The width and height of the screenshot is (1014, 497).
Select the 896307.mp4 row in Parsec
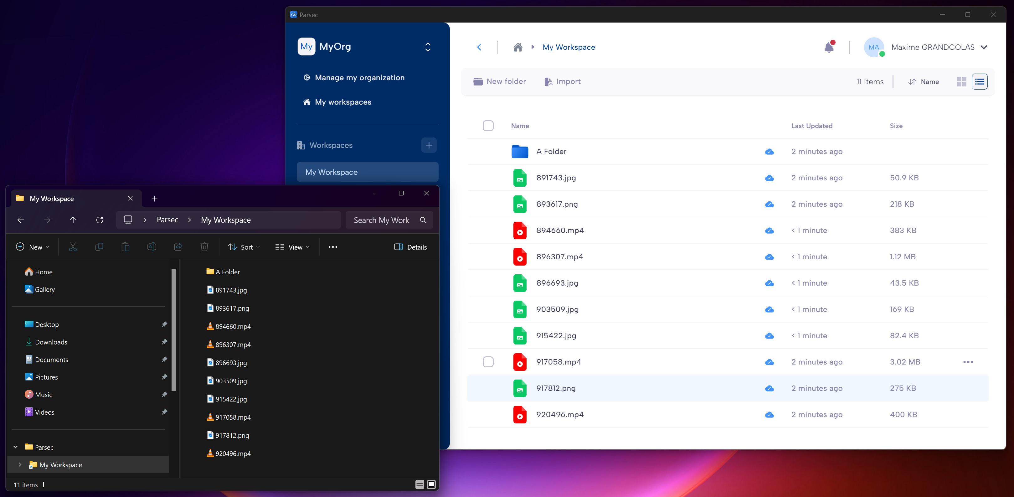click(x=728, y=257)
